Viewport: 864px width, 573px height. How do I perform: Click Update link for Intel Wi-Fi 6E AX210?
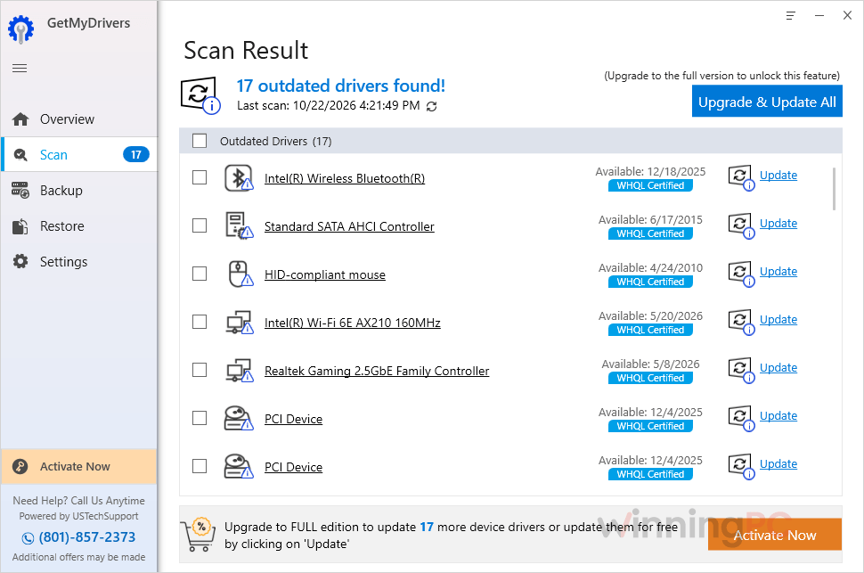[x=778, y=319]
